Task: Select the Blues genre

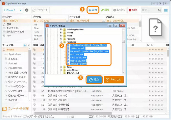Action: point(36,28)
